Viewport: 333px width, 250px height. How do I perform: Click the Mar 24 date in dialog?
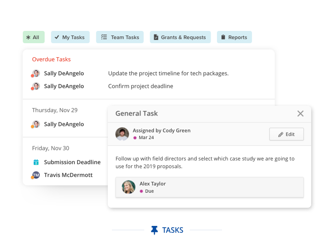(x=146, y=138)
